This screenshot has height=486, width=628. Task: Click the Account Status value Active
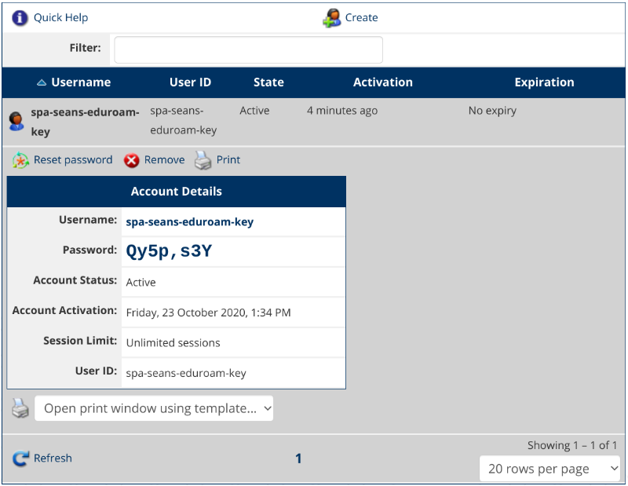pos(141,283)
